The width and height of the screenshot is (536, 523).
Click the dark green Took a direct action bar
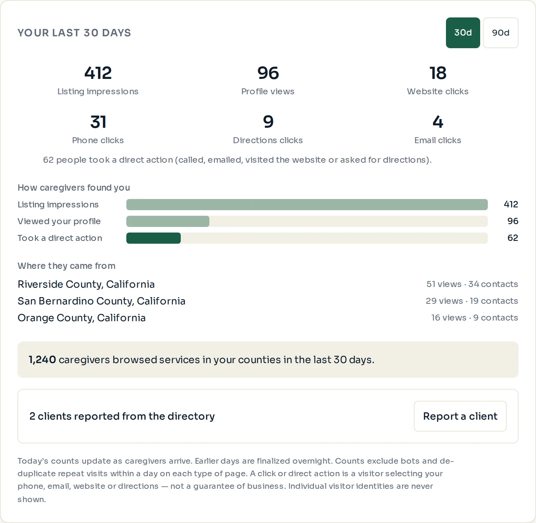154,238
